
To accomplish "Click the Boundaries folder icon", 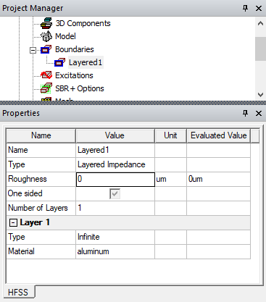I will coord(46,49).
